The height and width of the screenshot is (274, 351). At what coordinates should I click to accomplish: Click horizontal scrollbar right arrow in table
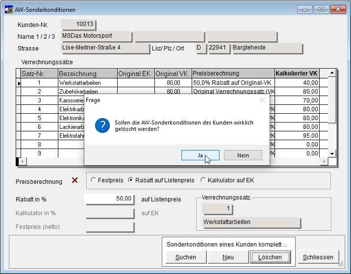tap(324, 161)
